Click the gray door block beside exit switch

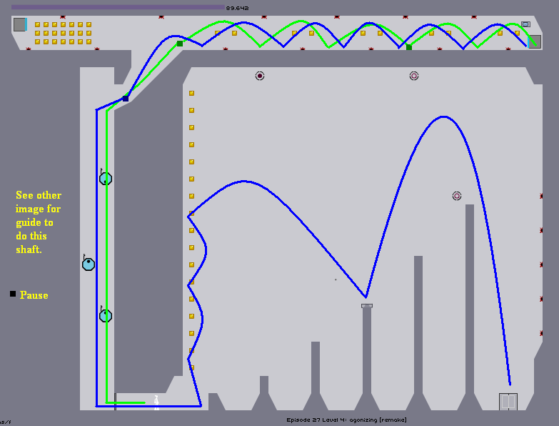pyautogui.click(x=535, y=41)
